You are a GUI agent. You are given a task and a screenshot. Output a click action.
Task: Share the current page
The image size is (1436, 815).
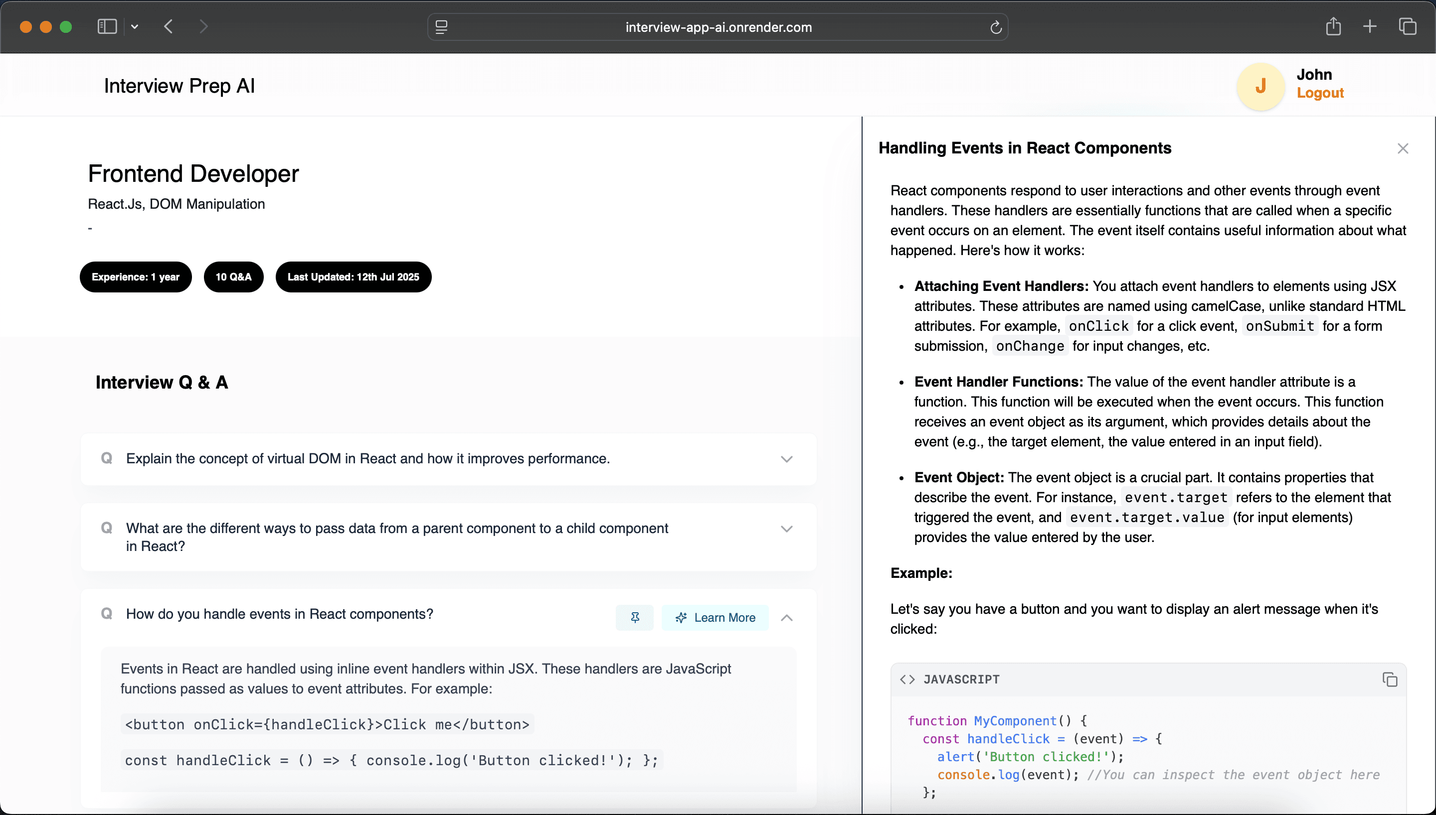coord(1333,26)
